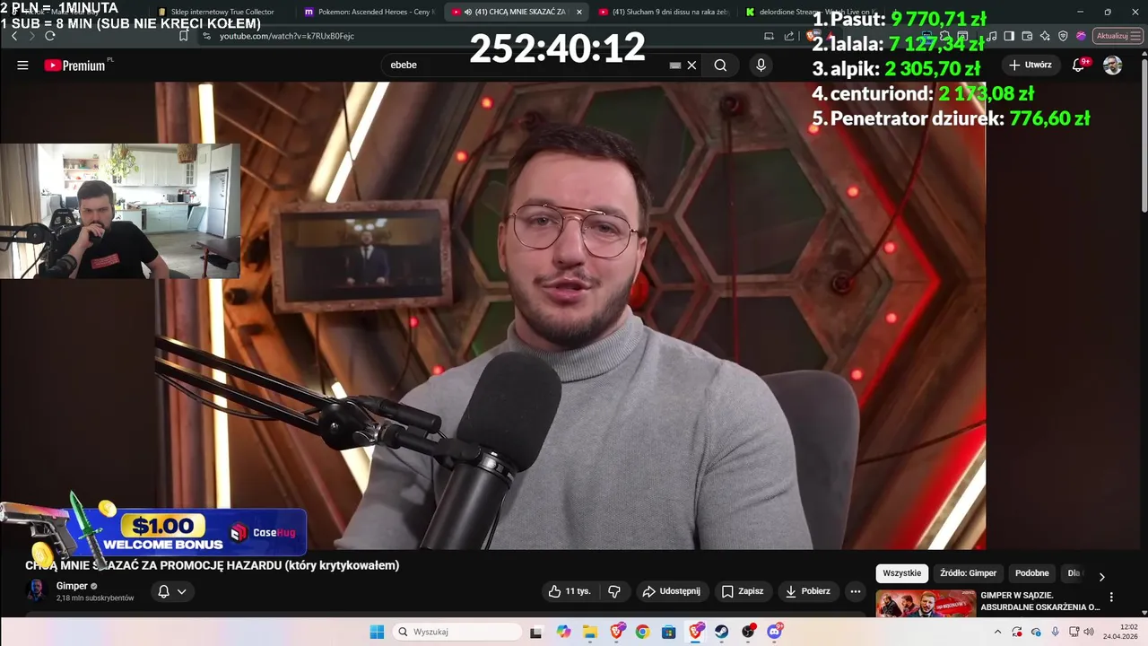Select the Źródło: Gimper filter chip

click(x=968, y=573)
